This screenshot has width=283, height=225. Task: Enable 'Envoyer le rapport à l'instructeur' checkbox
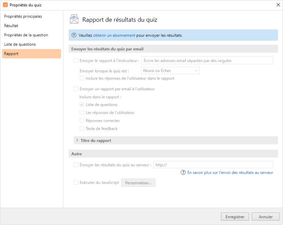click(x=76, y=61)
